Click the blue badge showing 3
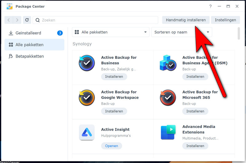The image size is (246, 163). [60, 33]
